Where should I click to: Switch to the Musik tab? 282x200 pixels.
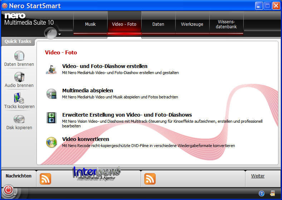point(90,24)
